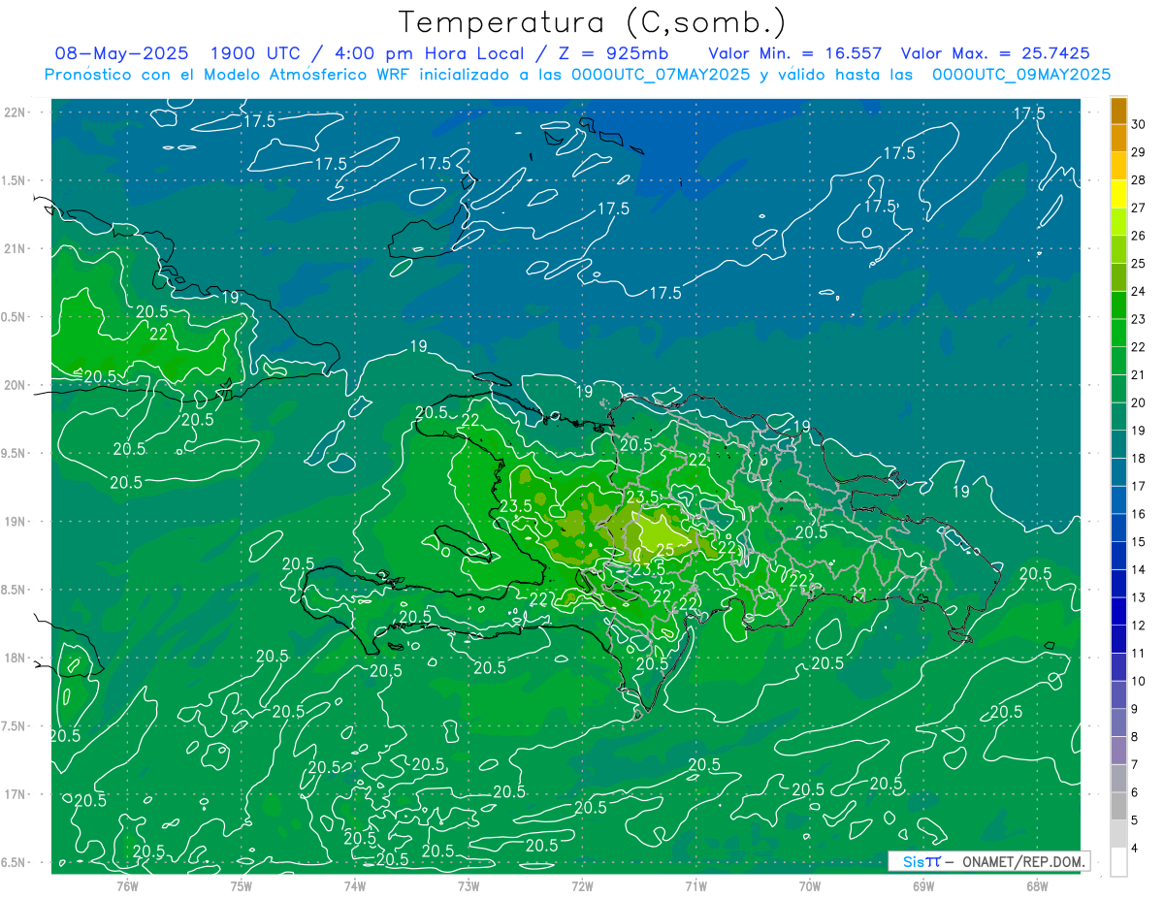Screen dimensions: 1164x899
Task: Click "4:00 pm Hora Local" text
Action: (431, 53)
